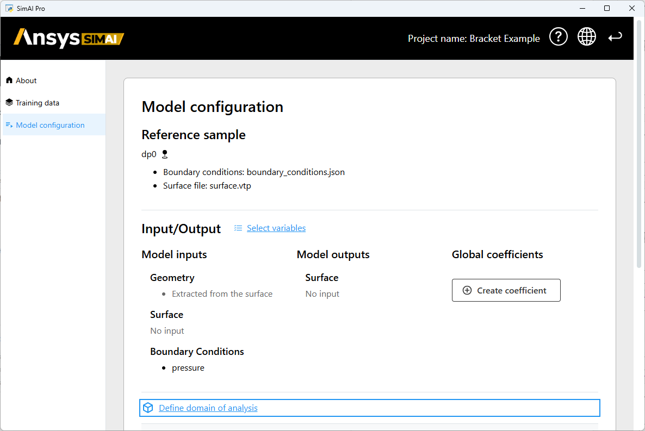645x431 pixels.
Task: Open the About page in sidebar
Action: click(x=26, y=80)
